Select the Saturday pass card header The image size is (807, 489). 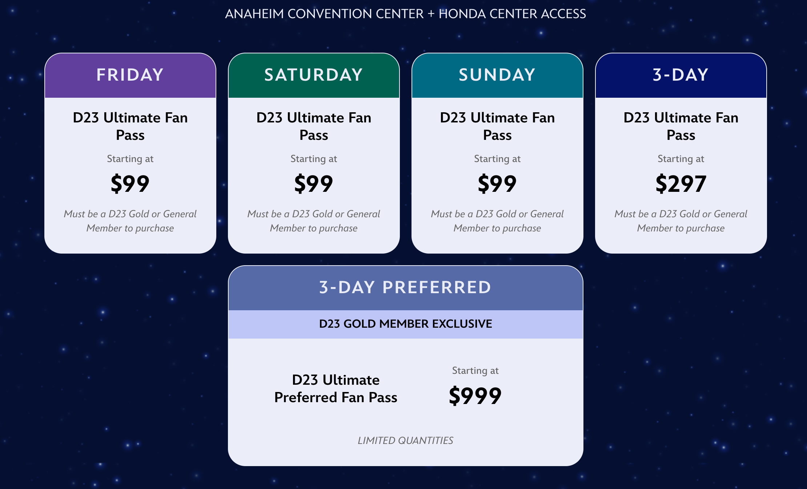tap(314, 76)
